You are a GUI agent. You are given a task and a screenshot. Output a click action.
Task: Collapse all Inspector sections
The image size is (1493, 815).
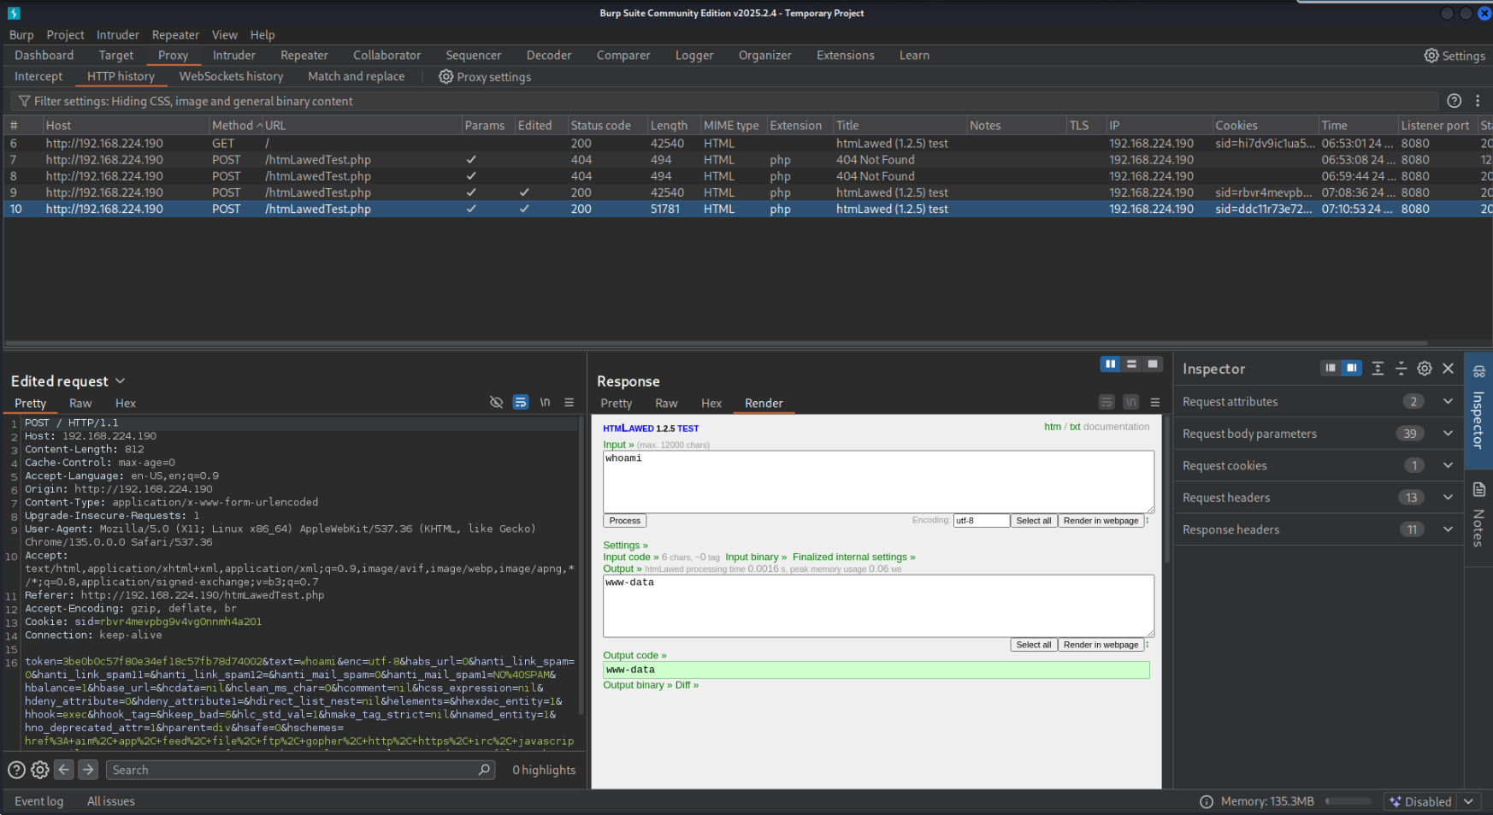(1401, 368)
